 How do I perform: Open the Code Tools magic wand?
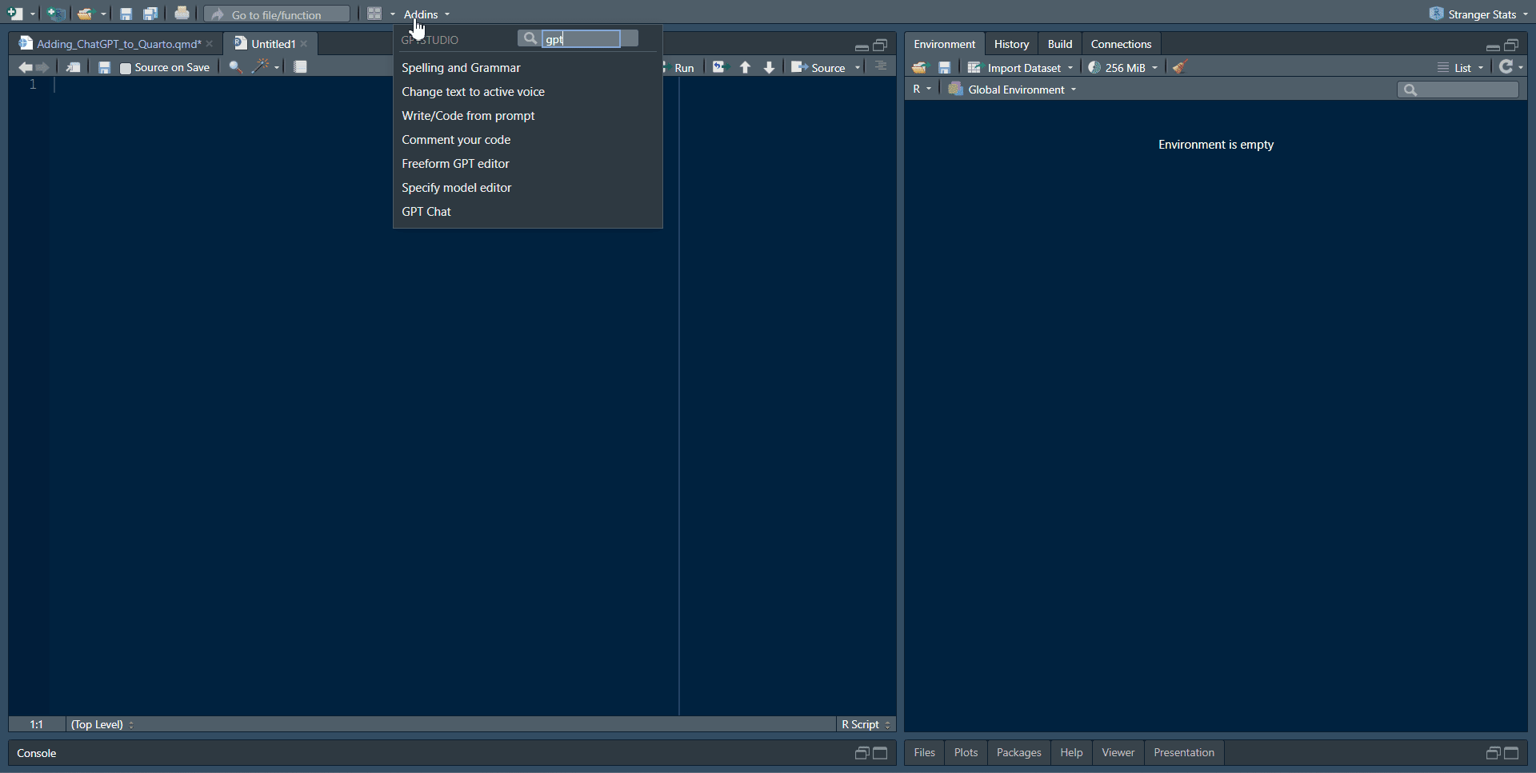(261, 67)
